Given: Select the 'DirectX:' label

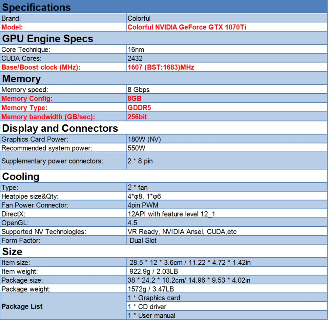Looking at the screenshot, I should click(x=13, y=214).
